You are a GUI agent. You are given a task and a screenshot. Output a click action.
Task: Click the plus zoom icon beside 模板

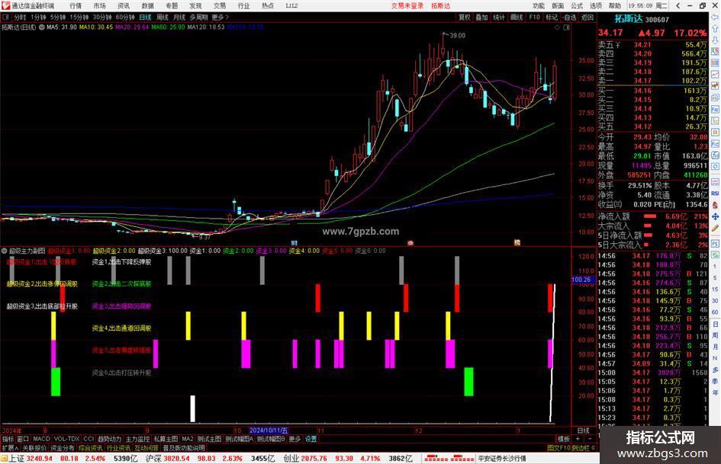tap(578, 439)
